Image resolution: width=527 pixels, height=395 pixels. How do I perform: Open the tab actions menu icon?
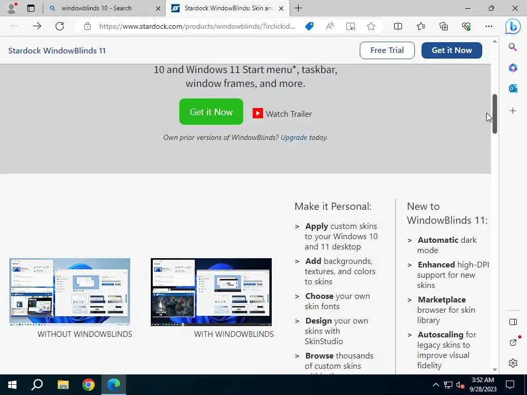pos(30,8)
